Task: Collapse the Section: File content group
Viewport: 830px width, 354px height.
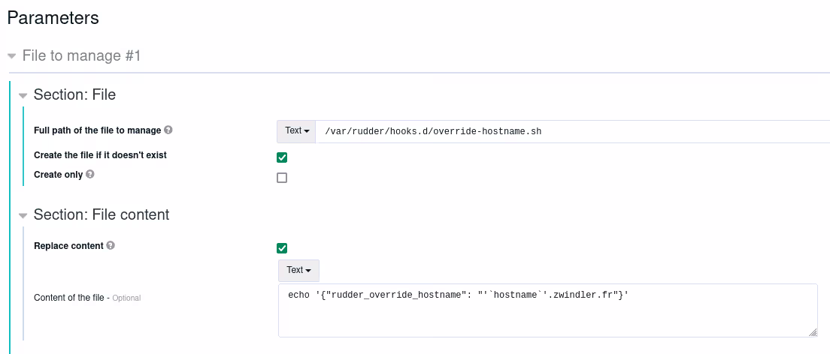Action: 23,215
